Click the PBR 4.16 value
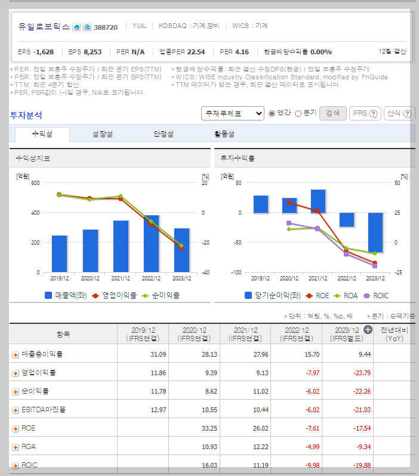The height and width of the screenshot is (476, 419). (234, 52)
